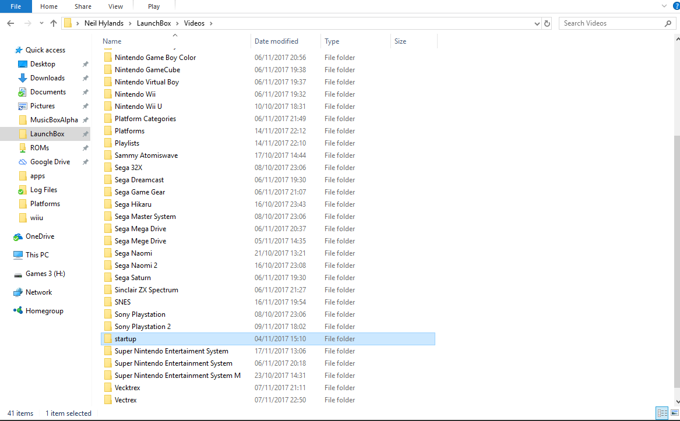Image resolution: width=680 pixels, height=421 pixels.
Task: Switch to Details view layout
Action: 662,413
